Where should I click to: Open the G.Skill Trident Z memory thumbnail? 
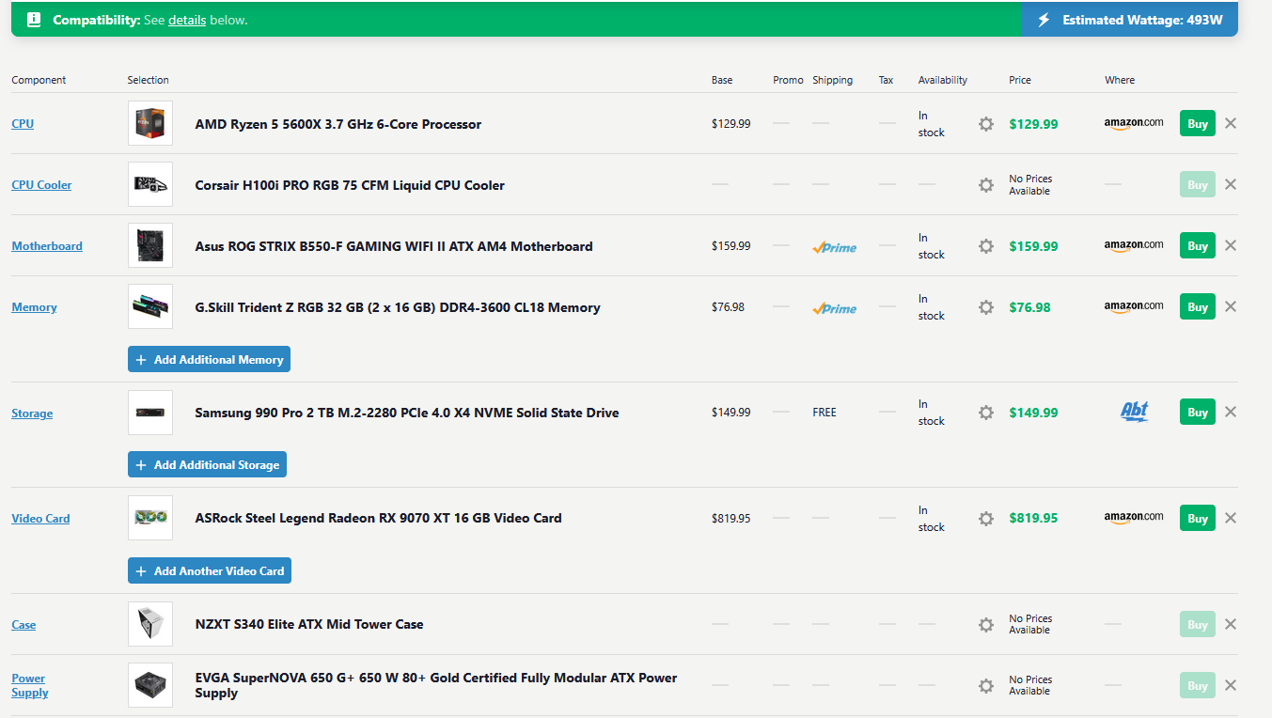(150, 306)
